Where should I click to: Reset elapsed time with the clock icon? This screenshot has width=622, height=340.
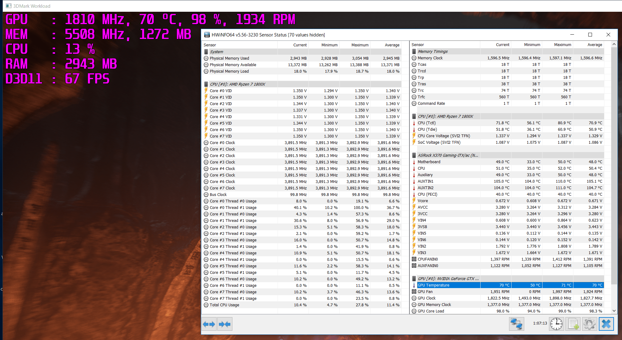pyautogui.click(x=556, y=324)
